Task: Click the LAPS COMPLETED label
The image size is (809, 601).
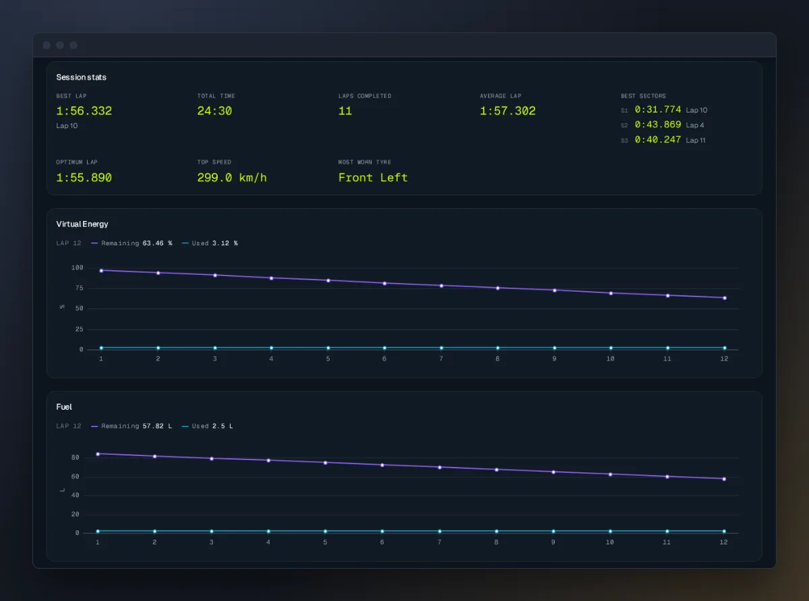Action: tap(365, 96)
